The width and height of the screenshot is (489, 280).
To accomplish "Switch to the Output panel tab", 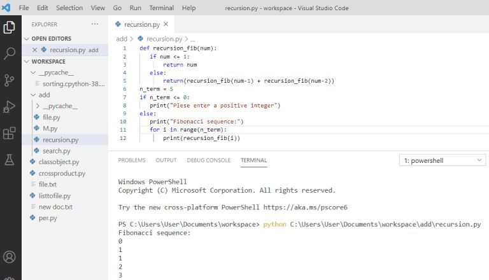I will point(166,160).
